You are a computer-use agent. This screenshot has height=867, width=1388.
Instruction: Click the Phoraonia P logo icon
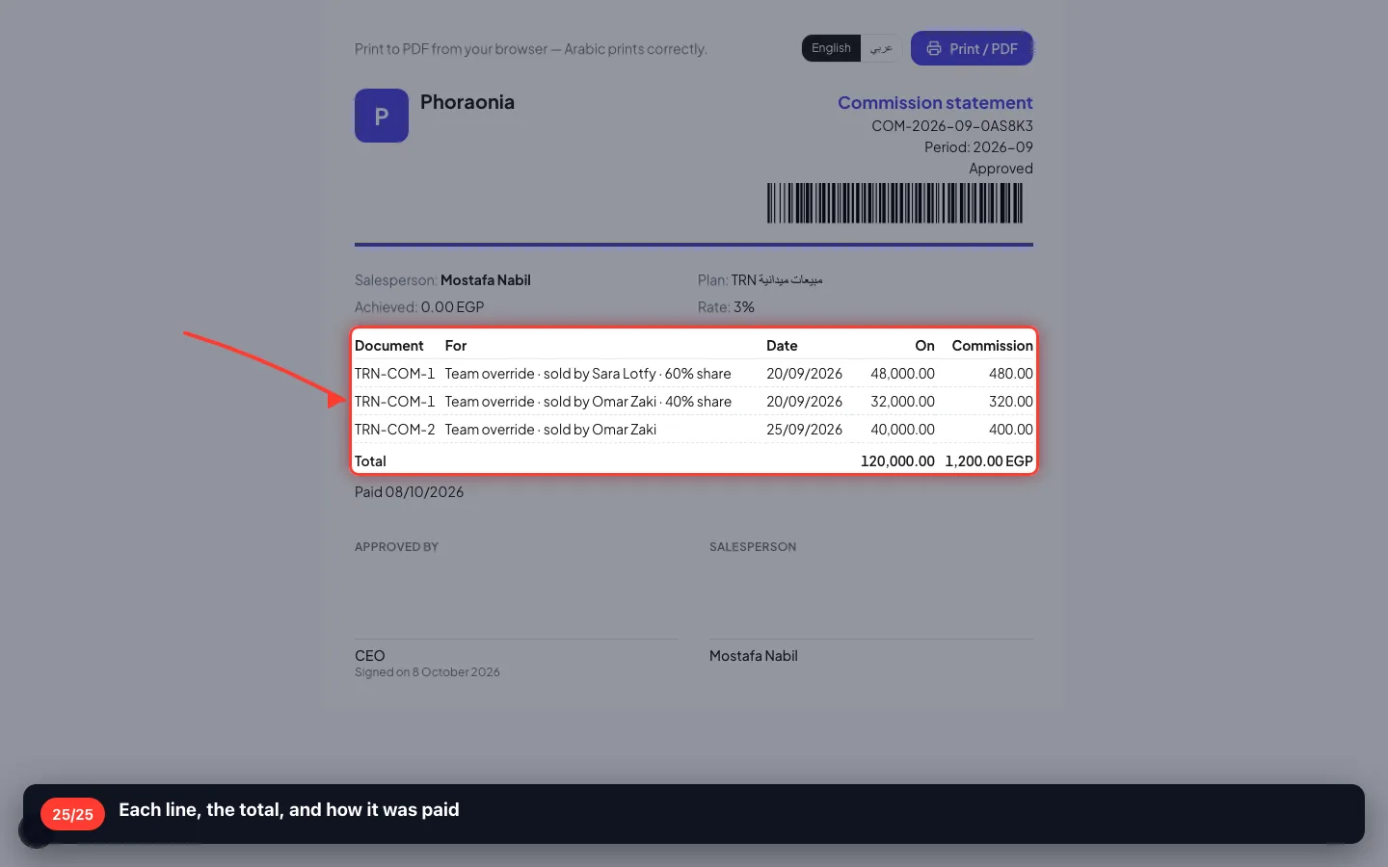382,116
